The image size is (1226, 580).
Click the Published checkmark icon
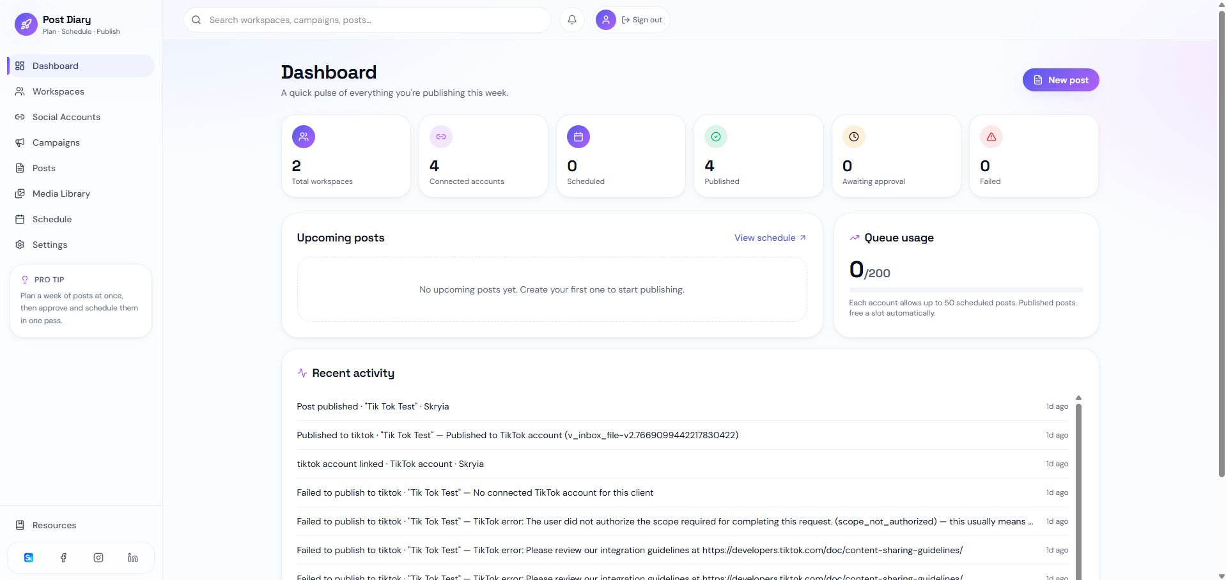716,137
